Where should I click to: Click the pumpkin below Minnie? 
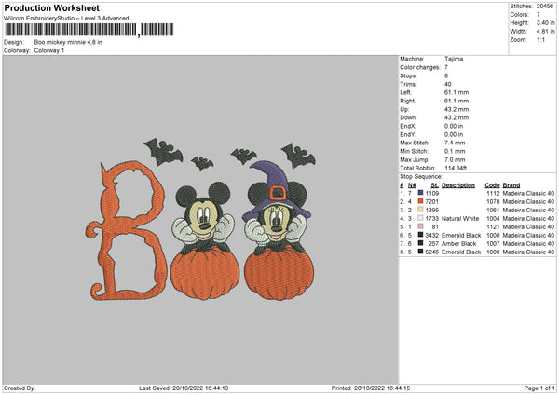point(279,272)
